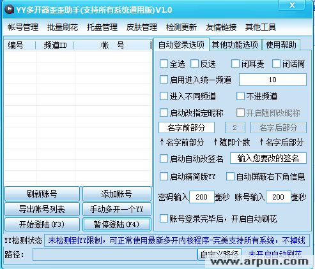Click the 导出帐号列表 button
Image resolution: width=315 pixels, height=269 pixels.
(42, 209)
